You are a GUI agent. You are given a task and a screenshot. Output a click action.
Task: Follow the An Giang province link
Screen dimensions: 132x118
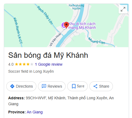(35, 112)
